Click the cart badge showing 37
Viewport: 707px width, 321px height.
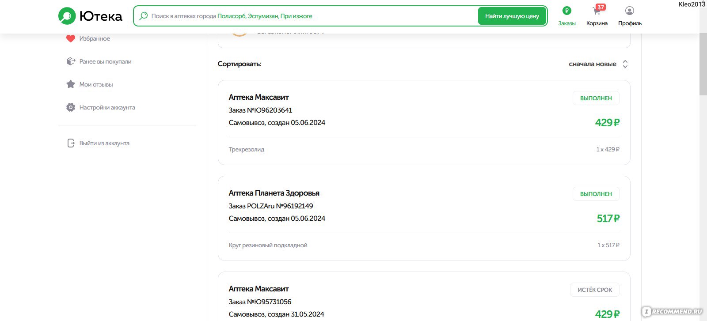[x=601, y=7]
